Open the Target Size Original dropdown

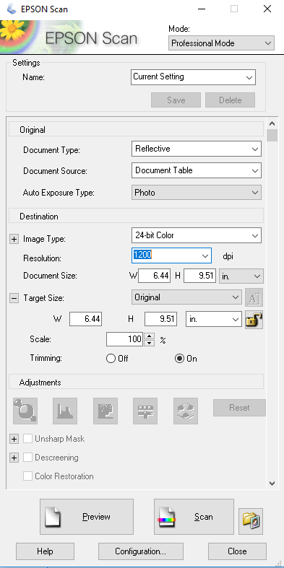[x=186, y=297]
